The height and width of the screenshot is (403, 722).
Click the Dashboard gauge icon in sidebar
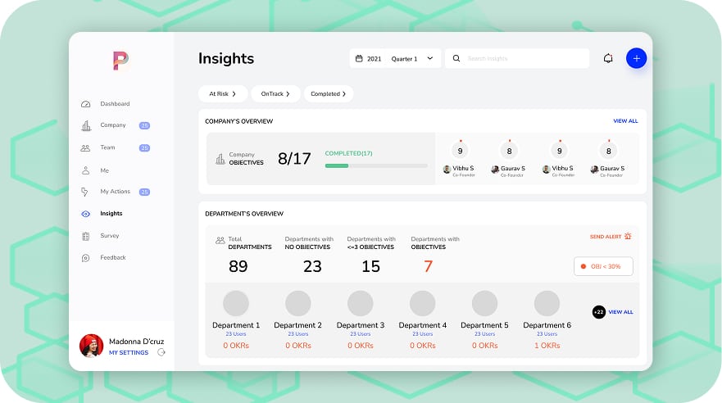86,104
